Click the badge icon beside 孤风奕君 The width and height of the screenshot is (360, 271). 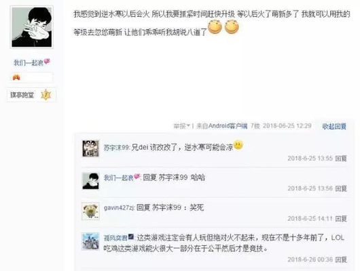131,236
